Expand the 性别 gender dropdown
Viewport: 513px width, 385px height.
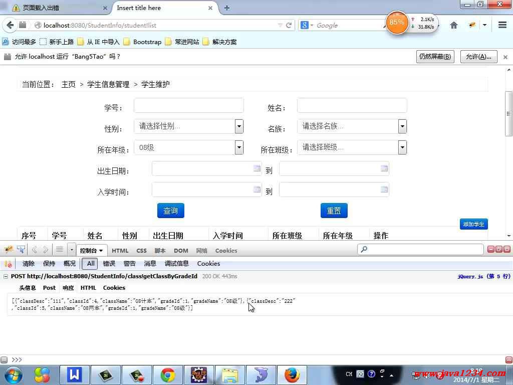click(x=239, y=126)
